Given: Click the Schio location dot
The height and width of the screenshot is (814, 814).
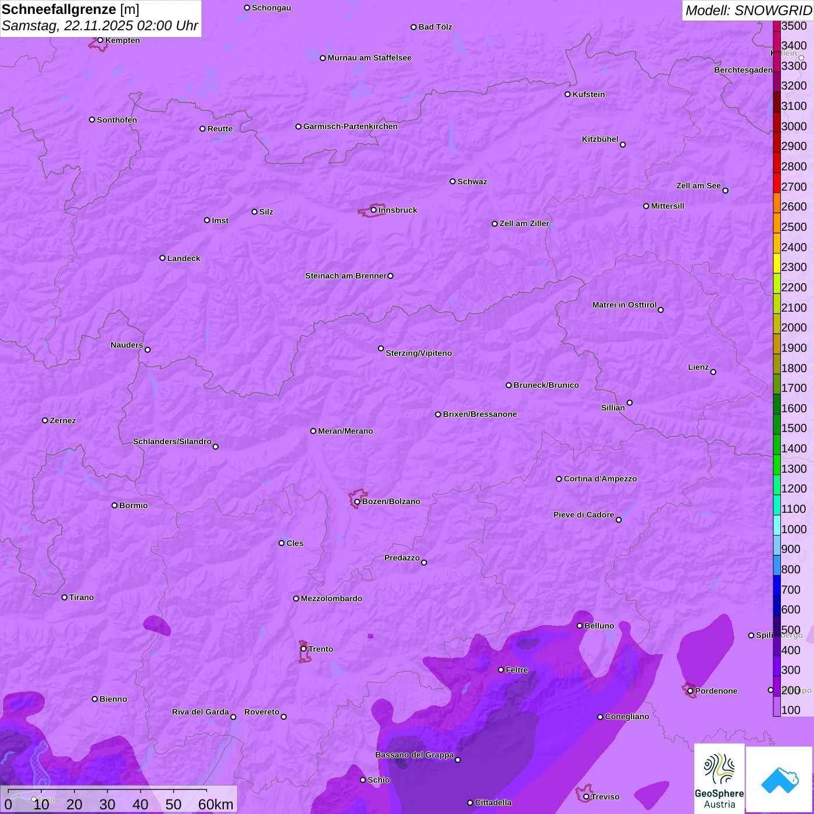Looking at the screenshot, I should coord(363,780).
